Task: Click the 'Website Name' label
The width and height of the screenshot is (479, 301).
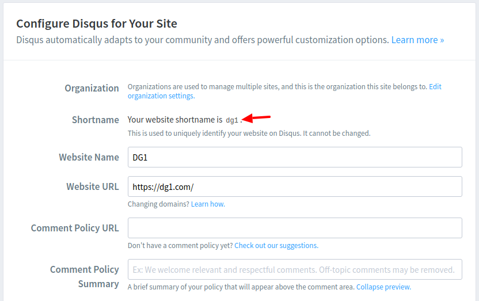Action: tap(89, 157)
